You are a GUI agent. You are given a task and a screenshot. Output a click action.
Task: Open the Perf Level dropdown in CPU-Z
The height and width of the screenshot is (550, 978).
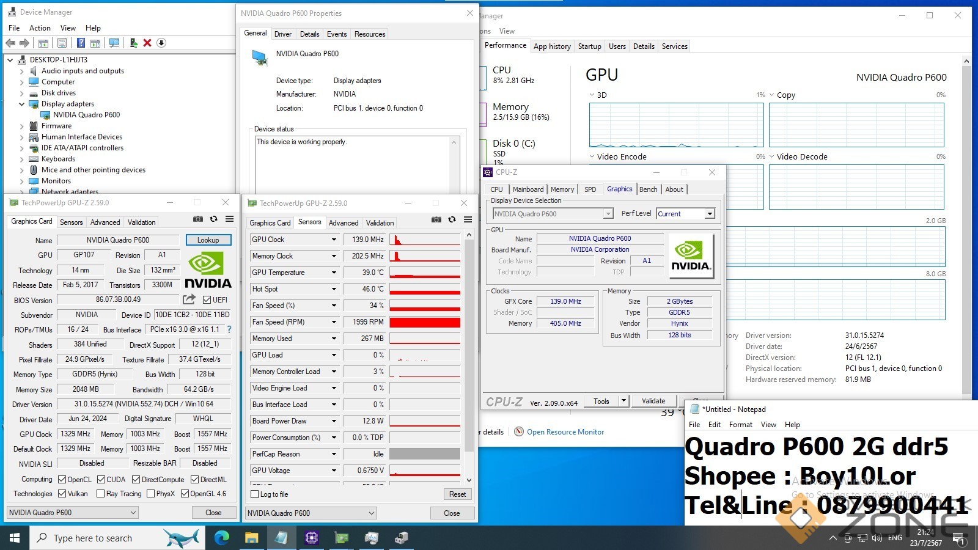[710, 214]
